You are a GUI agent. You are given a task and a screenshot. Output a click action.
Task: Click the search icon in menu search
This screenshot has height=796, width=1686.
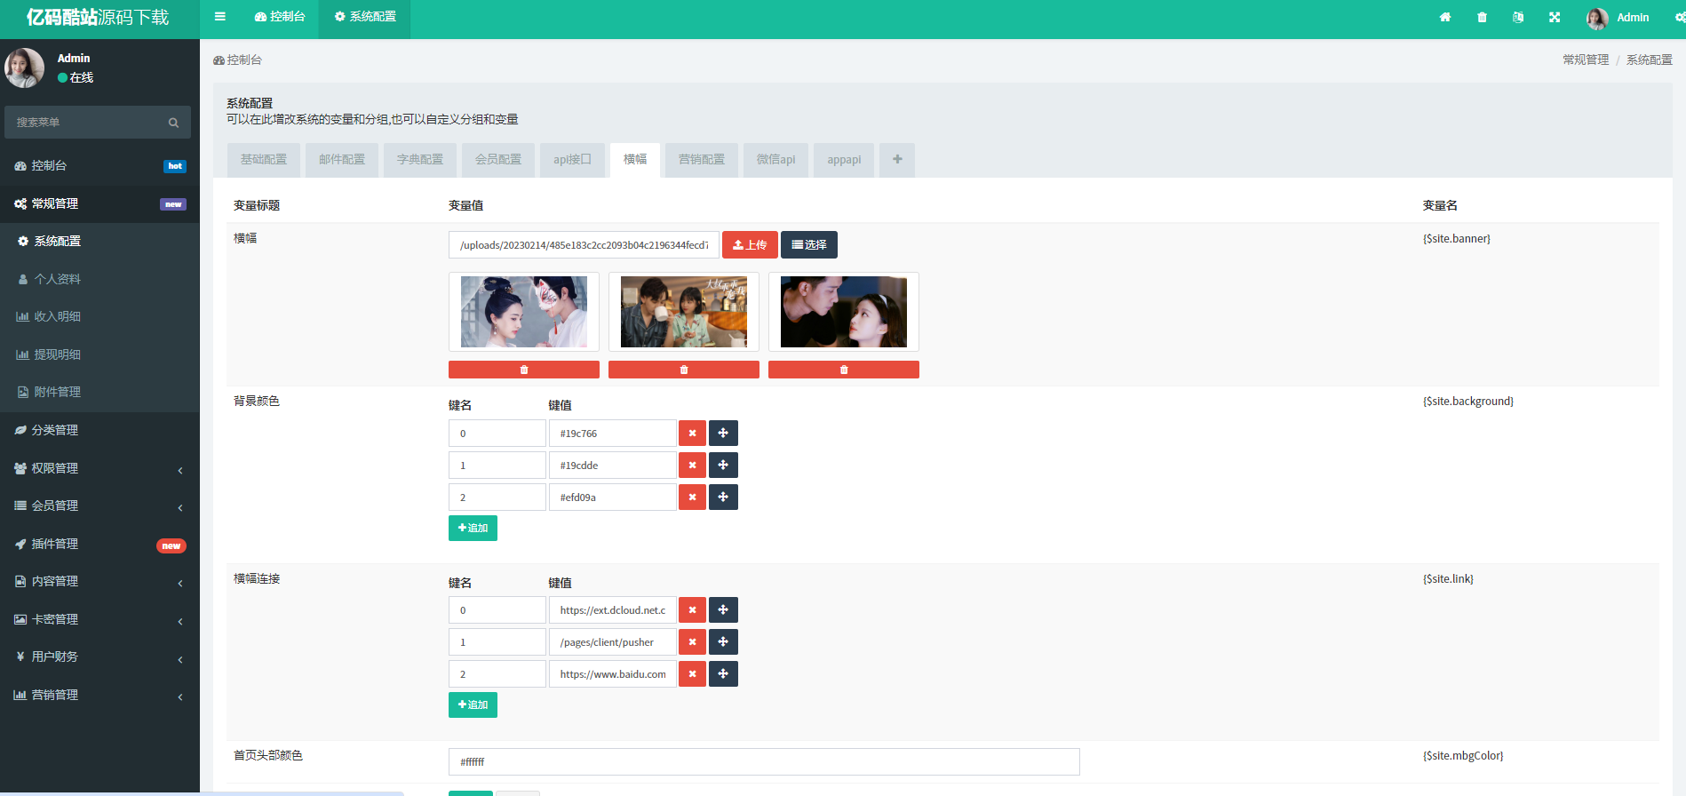(x=173, y=123)
